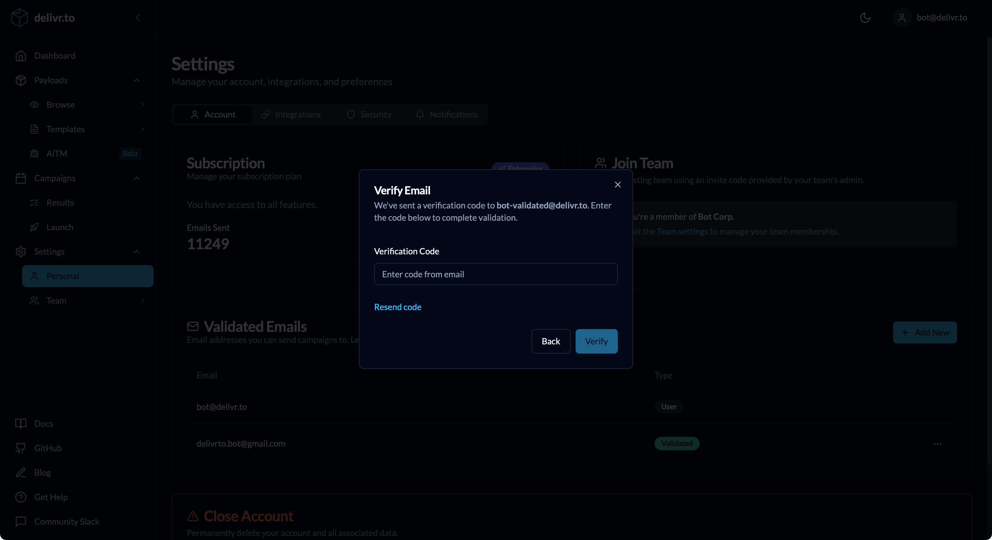Viewport: 992px width, 540px height.
Task: Open the Docs book icon
Action: [x=21, y=424]
